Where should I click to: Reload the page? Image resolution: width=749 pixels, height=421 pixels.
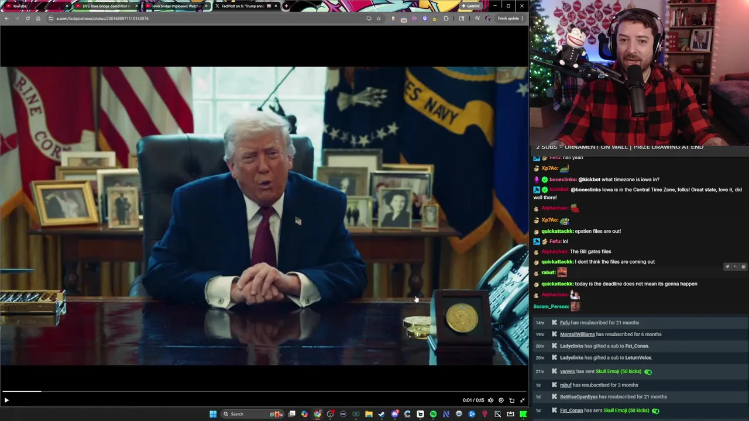click(28, 18)
